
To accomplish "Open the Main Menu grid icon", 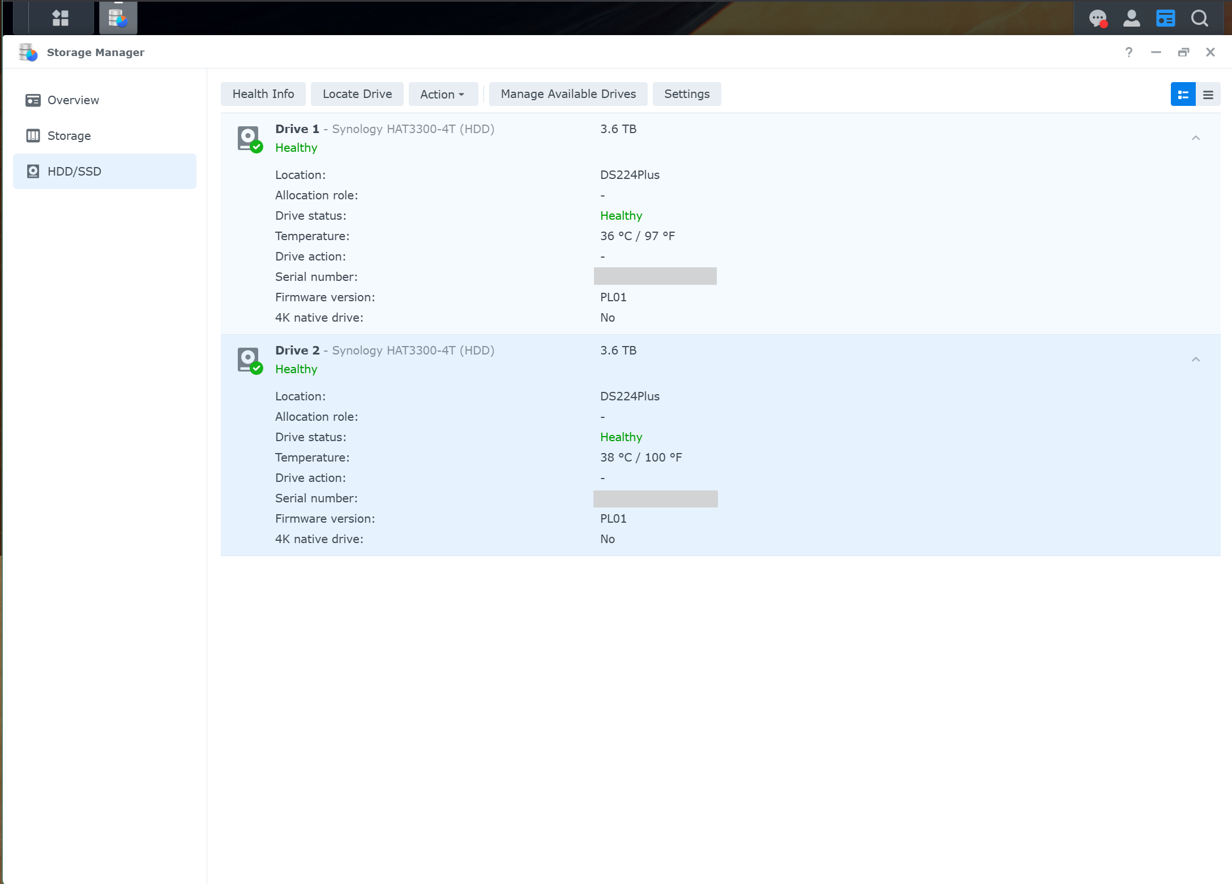I will click(x=61, y=18).
